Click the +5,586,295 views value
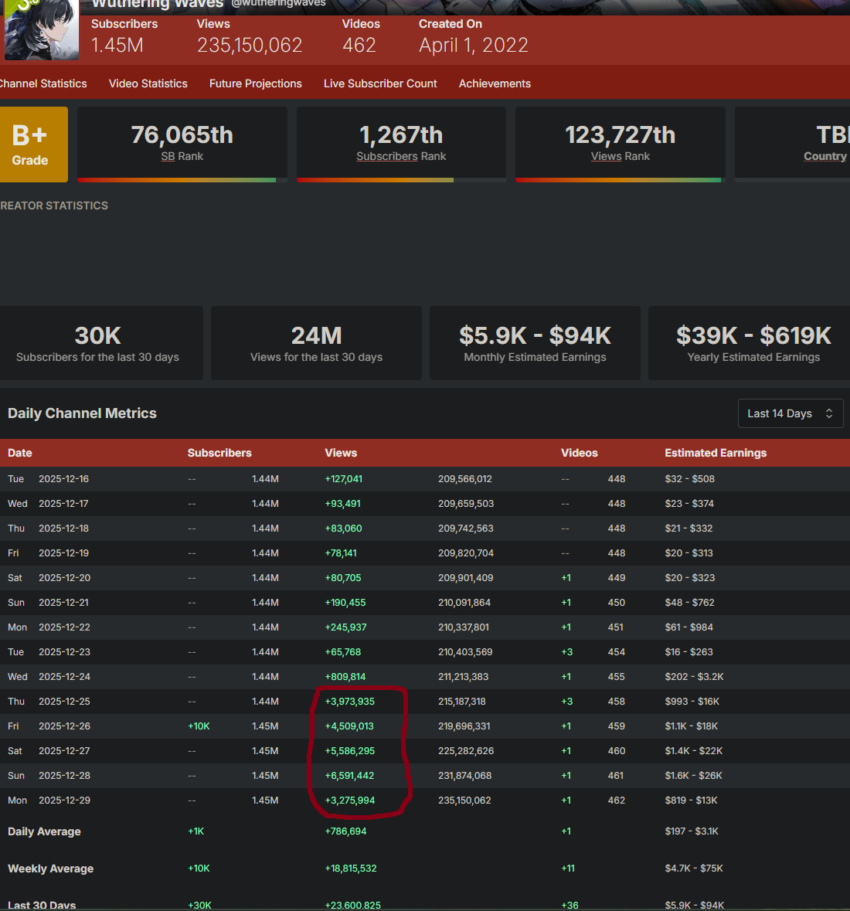 (x=350, y=750)
